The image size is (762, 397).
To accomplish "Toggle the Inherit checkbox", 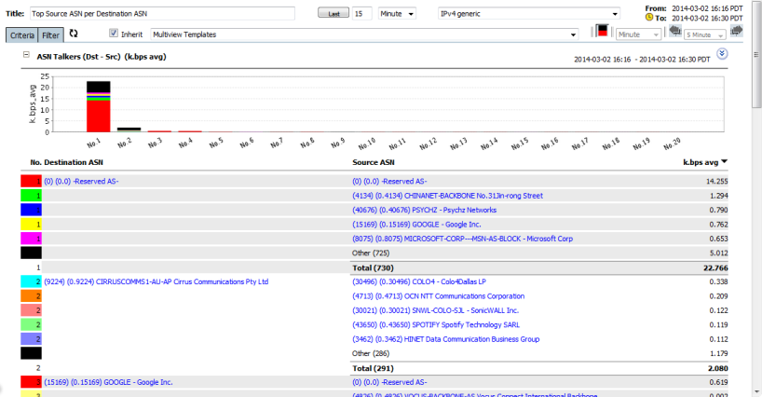I will pyautogui.click(x=114, y=33).
